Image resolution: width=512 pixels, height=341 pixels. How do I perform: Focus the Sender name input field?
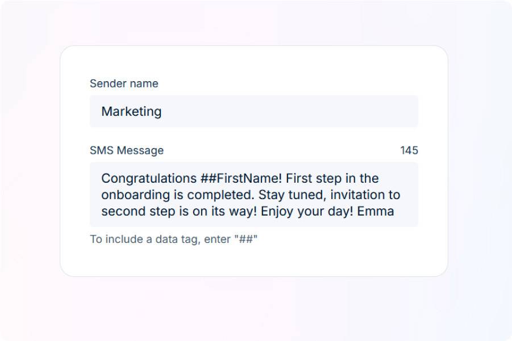coord(253,112)
